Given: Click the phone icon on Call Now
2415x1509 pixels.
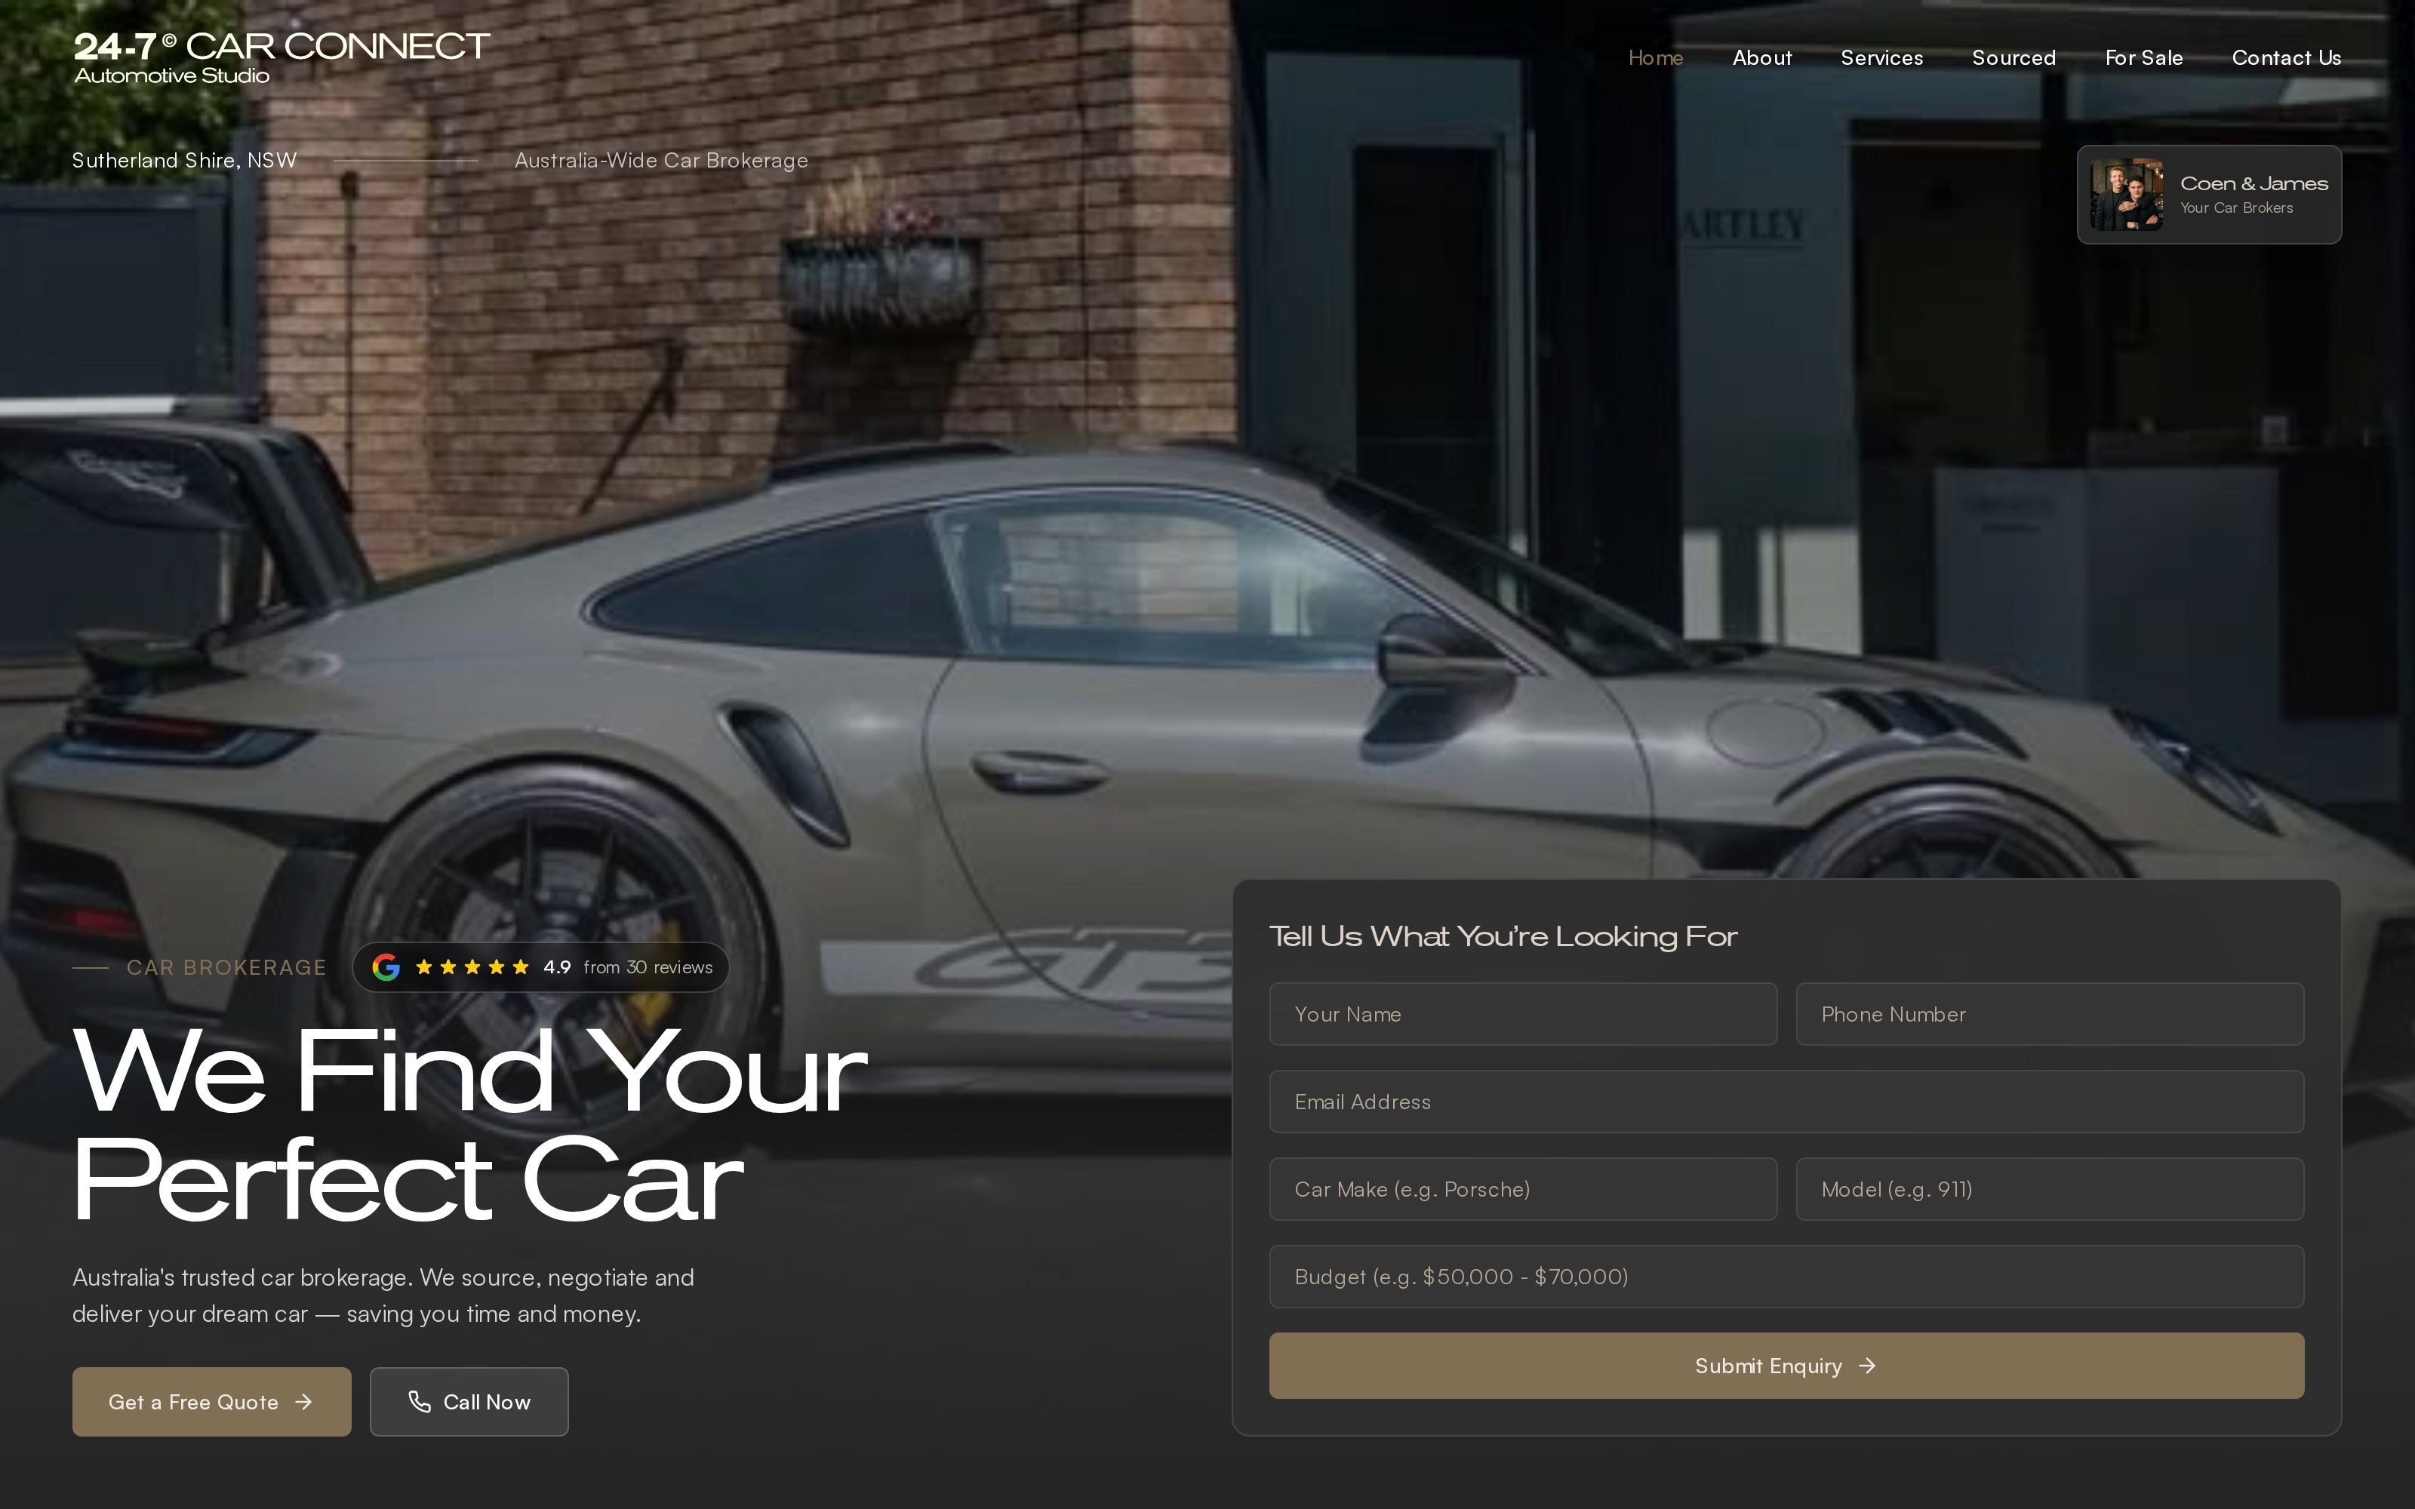Looking at the screenshot, I should point(419,1401).
